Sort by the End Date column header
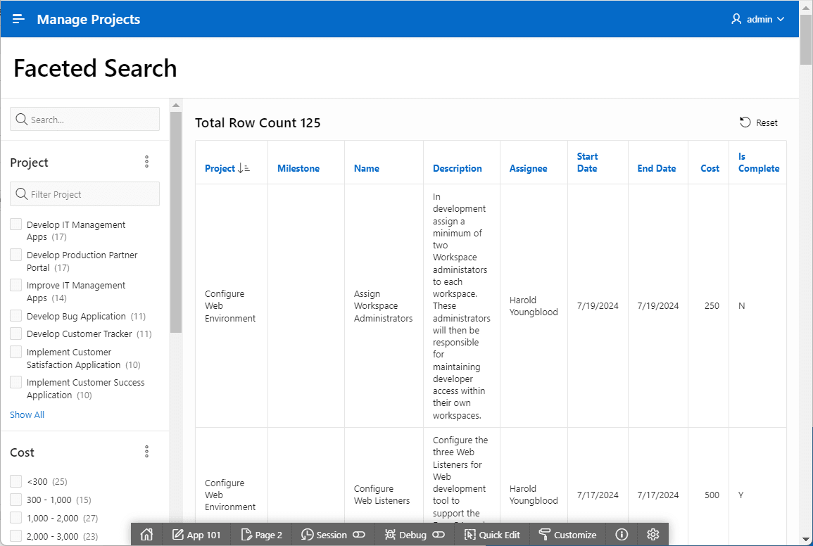Screen dimensions: 813x546 click(657, 169)
